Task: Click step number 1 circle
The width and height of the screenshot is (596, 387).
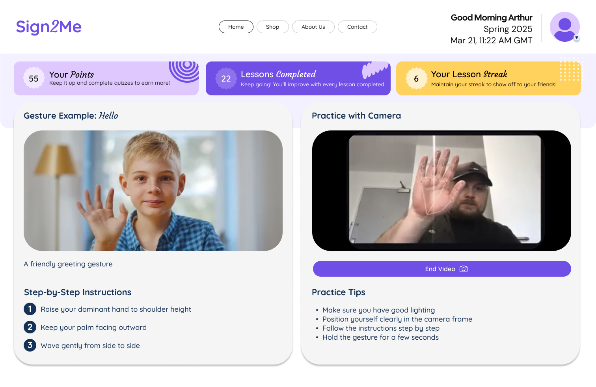Action: click(x=30, y=309)
